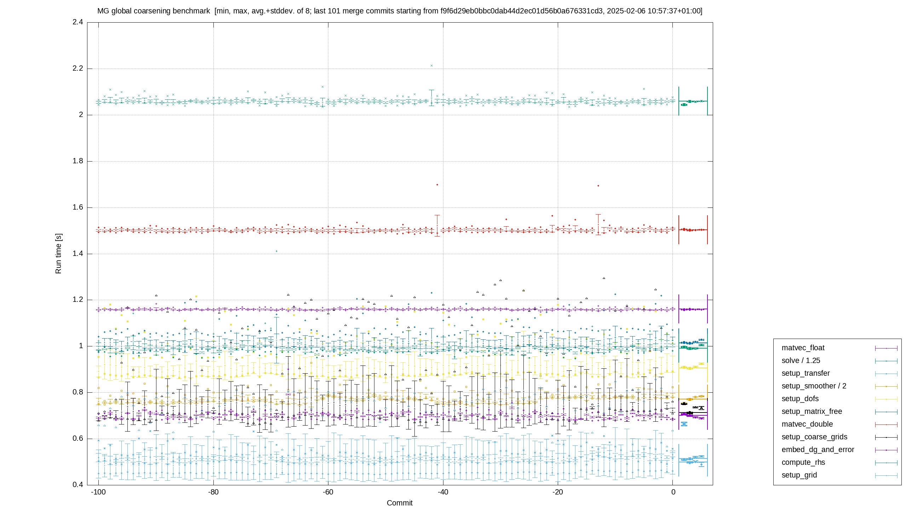Click the teal outlier point above 2.2
This screenshot has width=906, height=509.
(x=431, y=65)
